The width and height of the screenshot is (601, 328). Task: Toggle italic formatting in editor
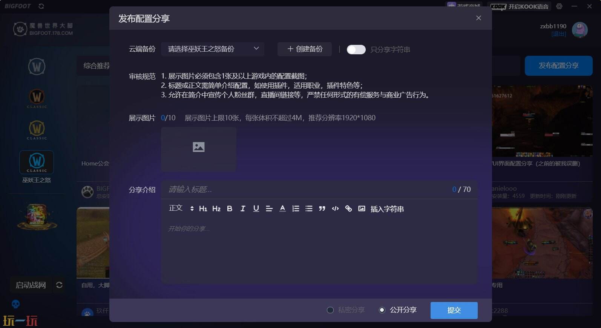(x=243, y=208)
